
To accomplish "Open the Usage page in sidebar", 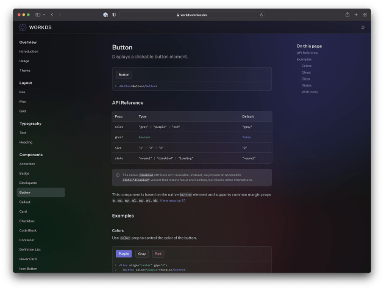I will click(24, 61).
